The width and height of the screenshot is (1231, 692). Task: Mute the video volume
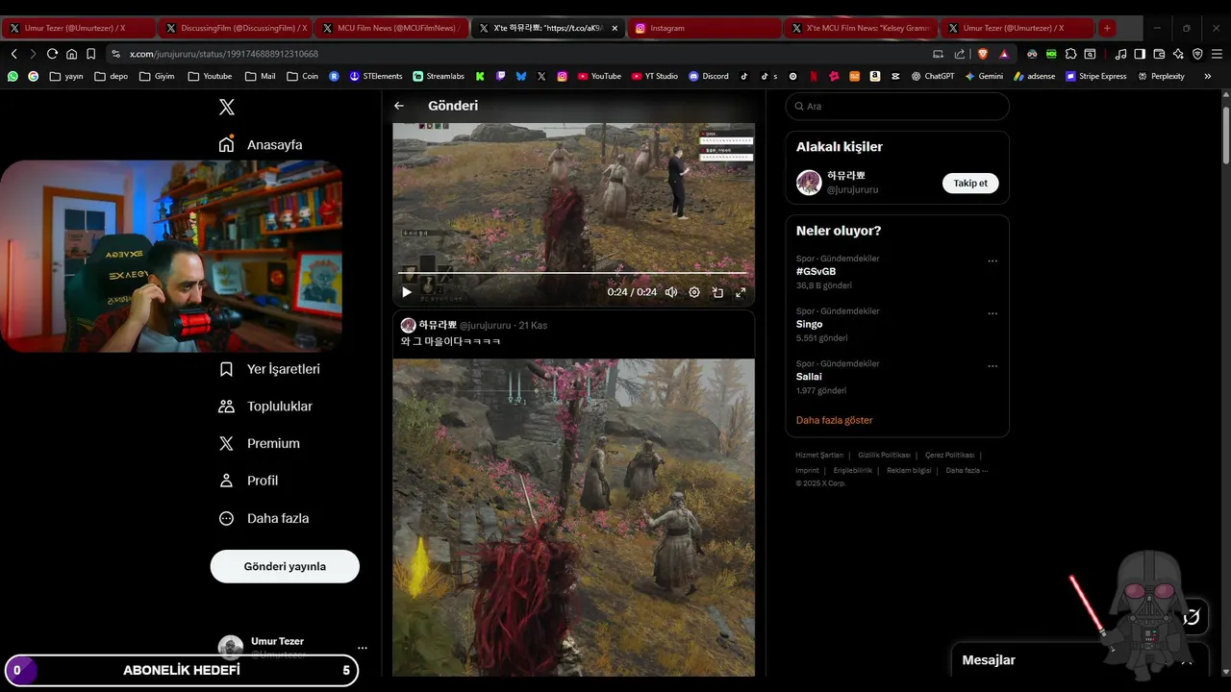tap(671, 292)
